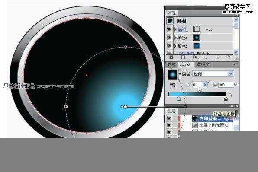Click the Appearance panel scroll down arrow
The image size is (258, 172).
tap(236, 51)
